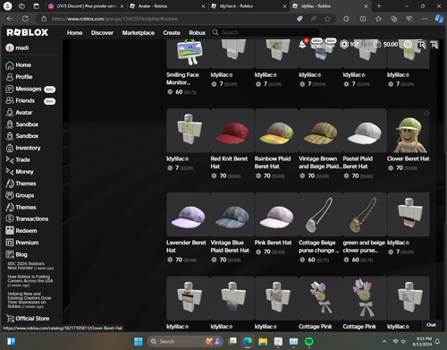
Task: Open Create in the top navigation
Action: [x=172, y=33]
